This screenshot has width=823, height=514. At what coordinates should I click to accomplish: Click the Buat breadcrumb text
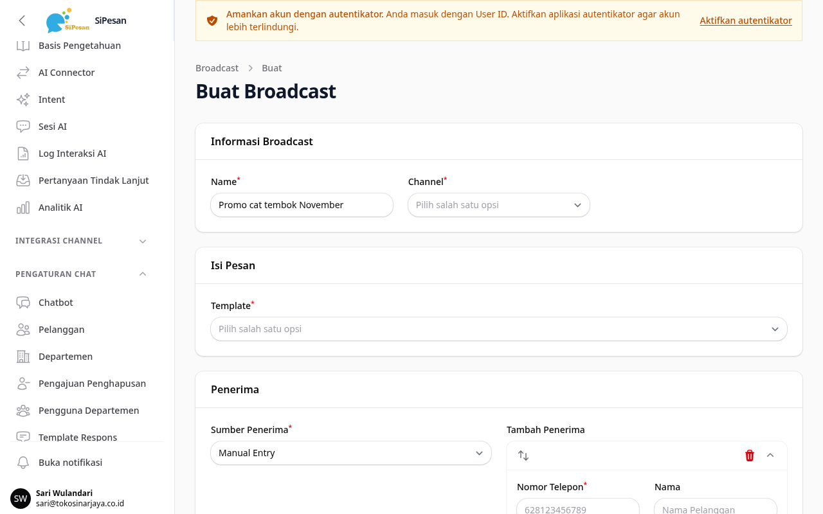[x=272, y=68]
